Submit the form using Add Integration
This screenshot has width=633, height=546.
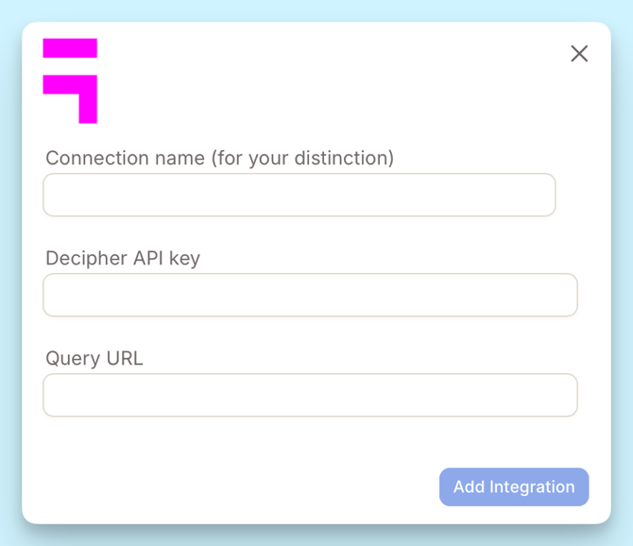pos(514,486)
